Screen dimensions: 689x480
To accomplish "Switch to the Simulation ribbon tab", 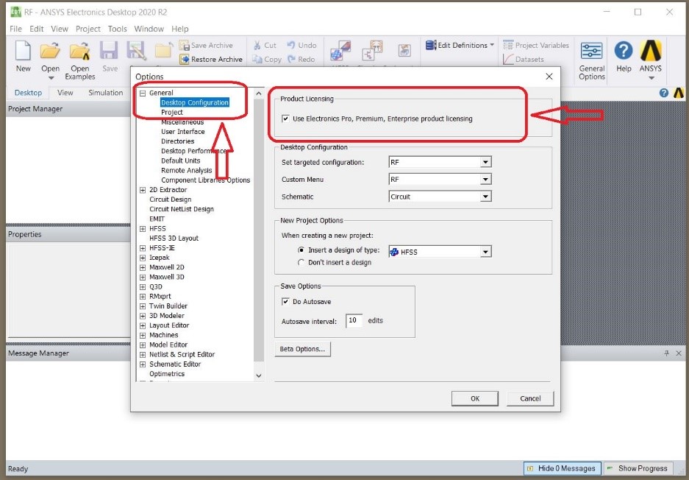I will pyautogui.click(x=105, y=93).
